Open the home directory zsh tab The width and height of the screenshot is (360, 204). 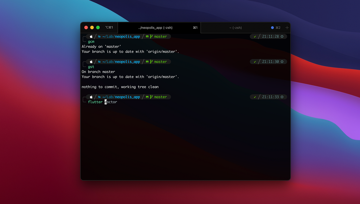pos(236,27)
